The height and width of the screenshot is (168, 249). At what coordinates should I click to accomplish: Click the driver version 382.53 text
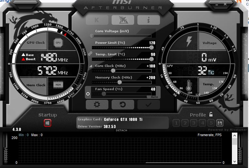110,126
